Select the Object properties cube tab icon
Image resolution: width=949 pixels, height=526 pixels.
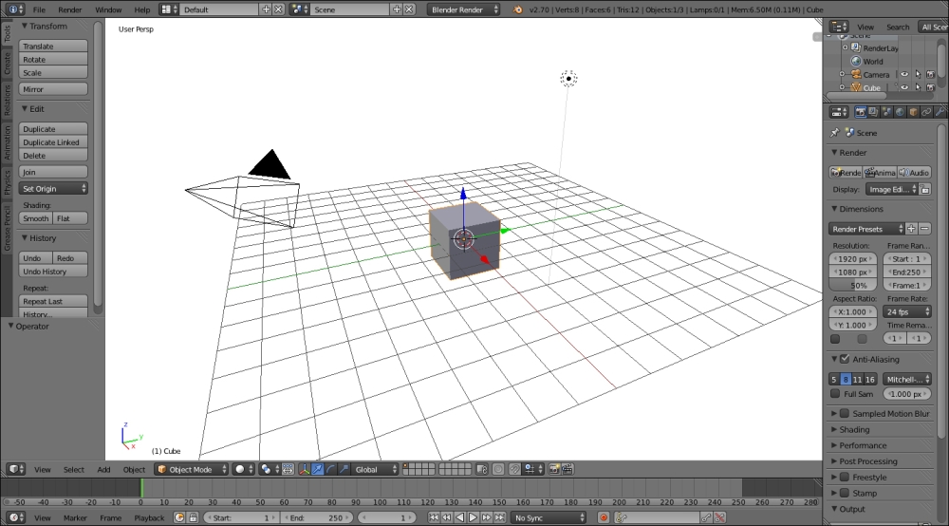(x=913, y=112)
